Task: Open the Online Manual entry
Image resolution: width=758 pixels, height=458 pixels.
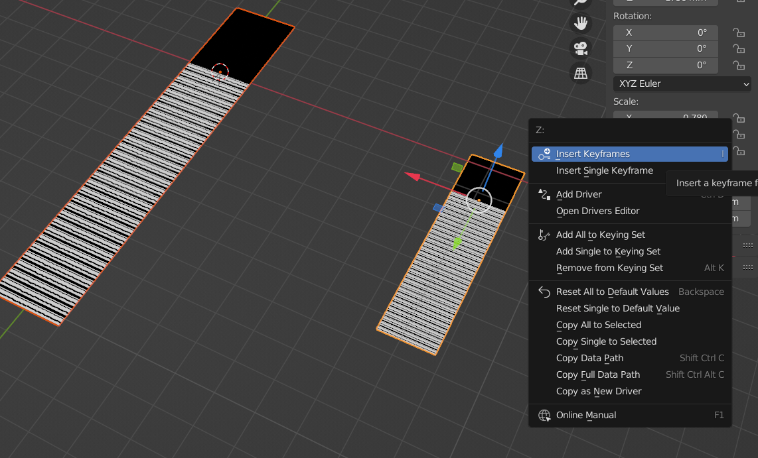Action: click(x=587, y=415)
